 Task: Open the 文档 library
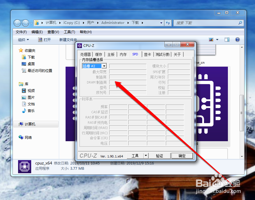point(31,104)
